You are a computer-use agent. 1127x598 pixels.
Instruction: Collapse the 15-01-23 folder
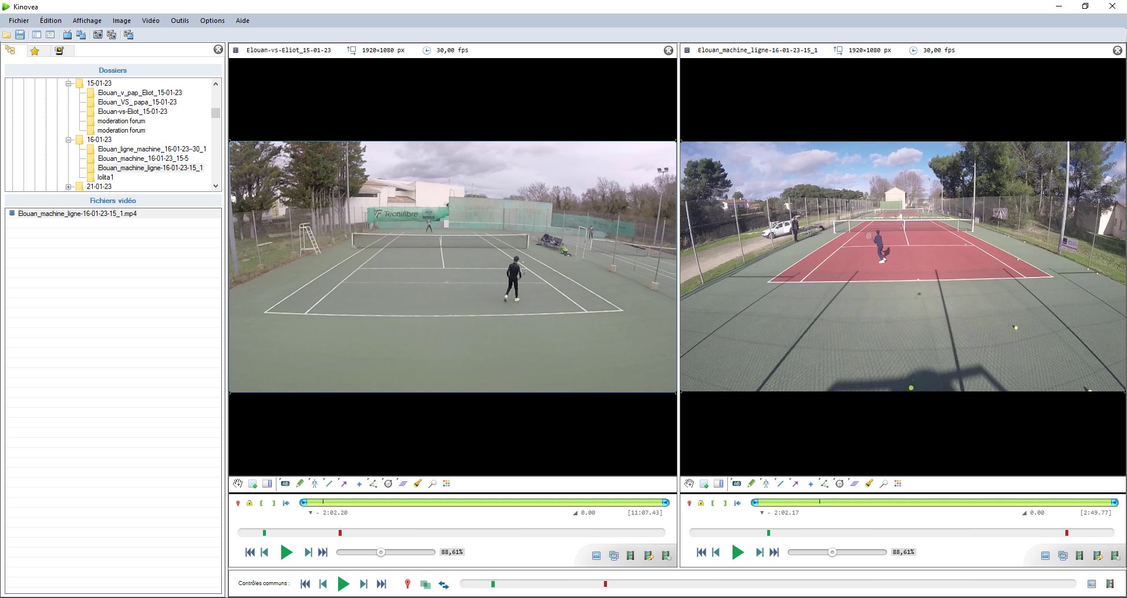[x=68, y=83]
